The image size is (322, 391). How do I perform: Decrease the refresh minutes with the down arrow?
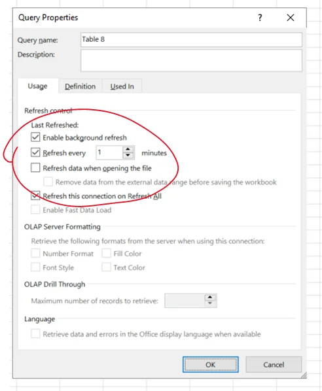click(x=128, y=156)
